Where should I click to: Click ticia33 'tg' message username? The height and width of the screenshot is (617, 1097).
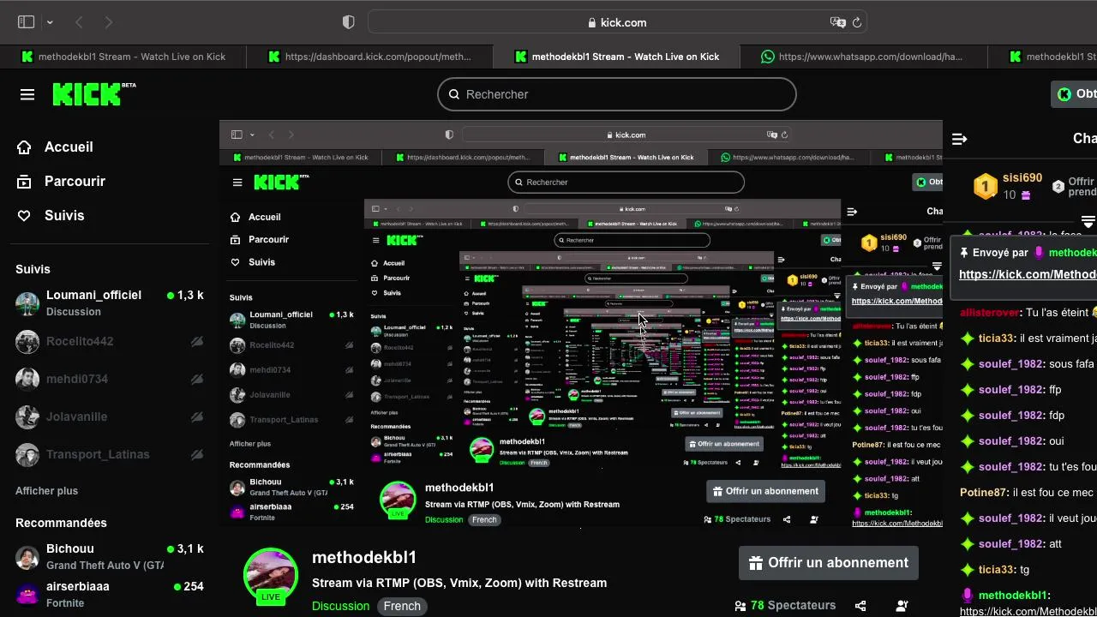pos(997,570)
